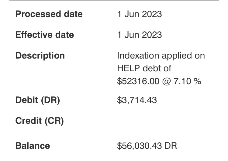Select the processed date value 1 Jun 2023
The image size is (228, 161).
point(139,14)
